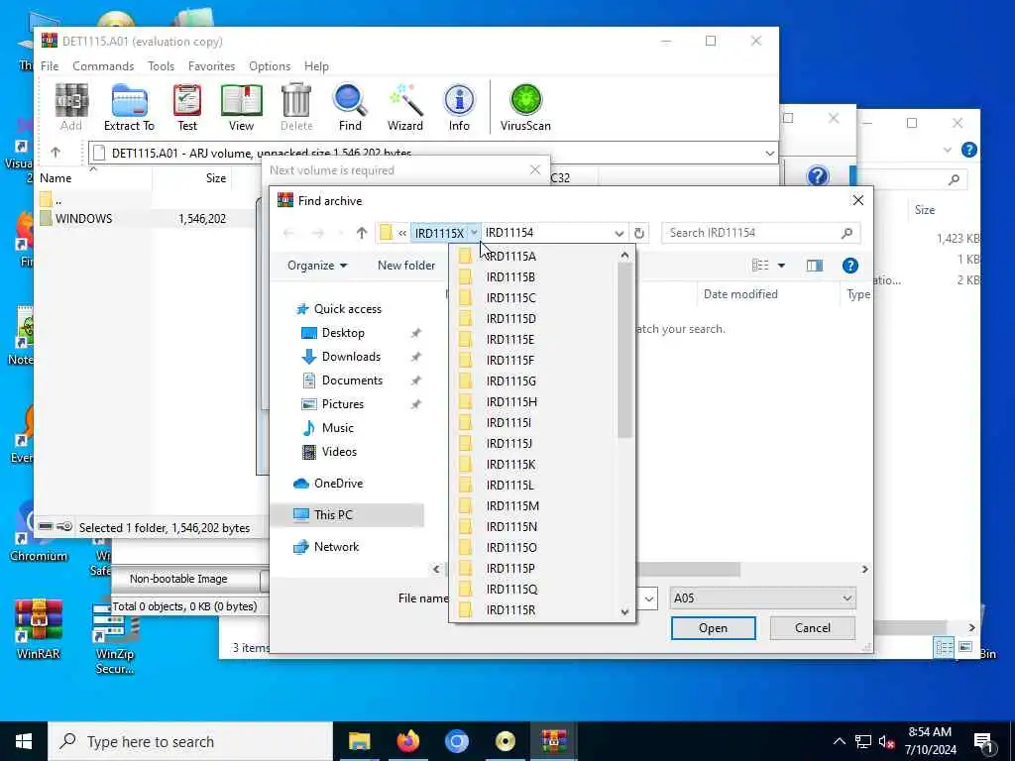
Task: Click the volume tray icon
Action: coord(887,741)
